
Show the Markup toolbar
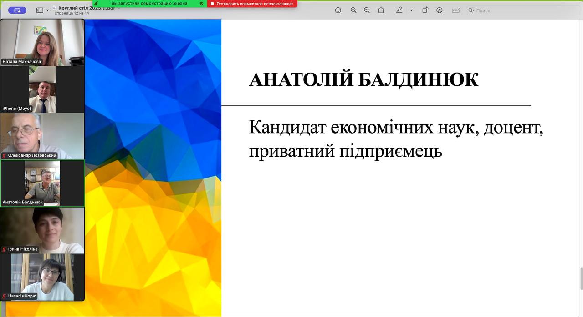440,10
